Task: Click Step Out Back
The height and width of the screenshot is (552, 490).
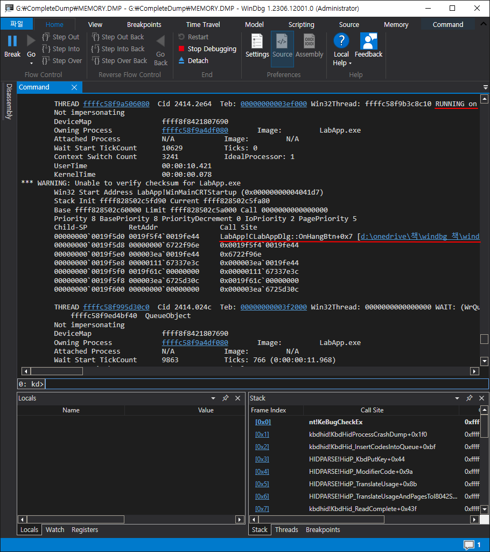Action: [x=118, y=37]
